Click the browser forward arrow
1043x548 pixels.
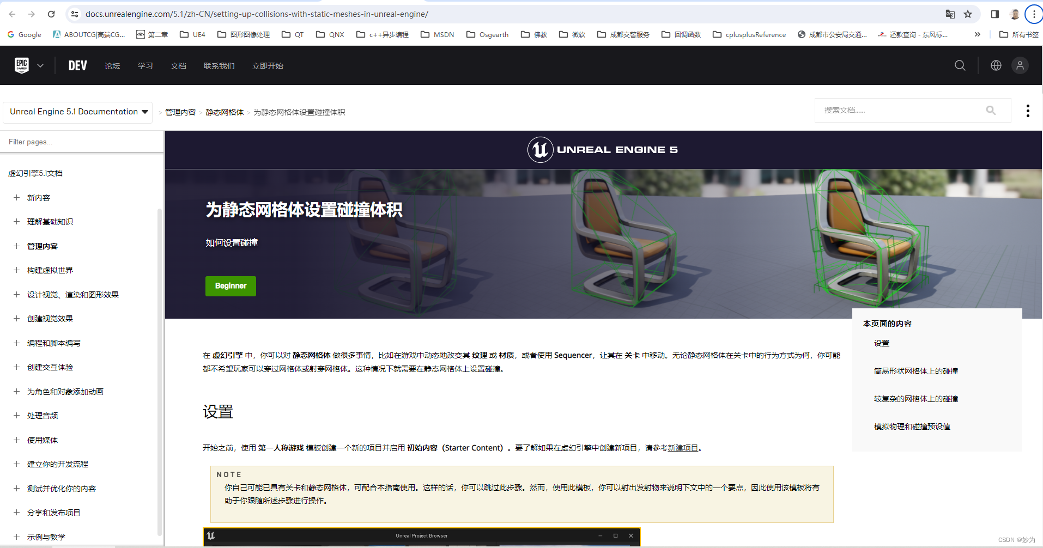pos(32,14)
